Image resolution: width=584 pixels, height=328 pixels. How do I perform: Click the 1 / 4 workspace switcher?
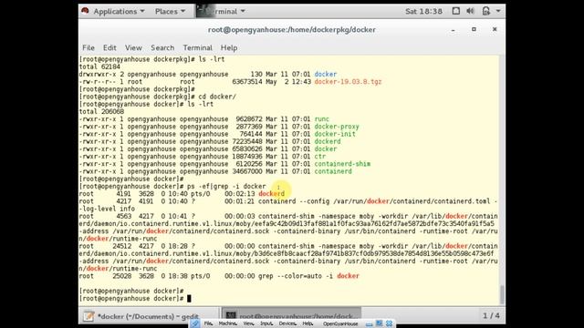point(491,316)
